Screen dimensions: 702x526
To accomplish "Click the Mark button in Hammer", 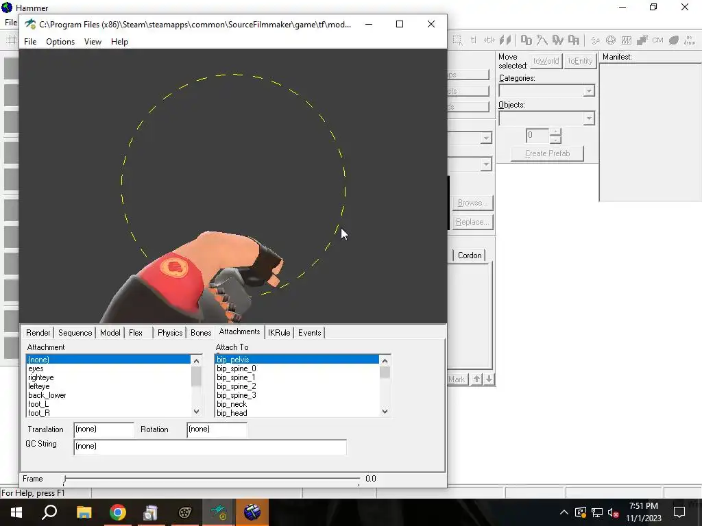I will coord(457,379).
